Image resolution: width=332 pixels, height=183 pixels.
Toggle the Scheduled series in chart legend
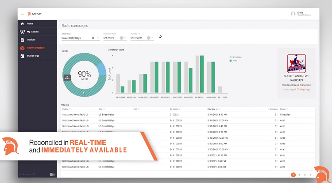coord(235,57)
